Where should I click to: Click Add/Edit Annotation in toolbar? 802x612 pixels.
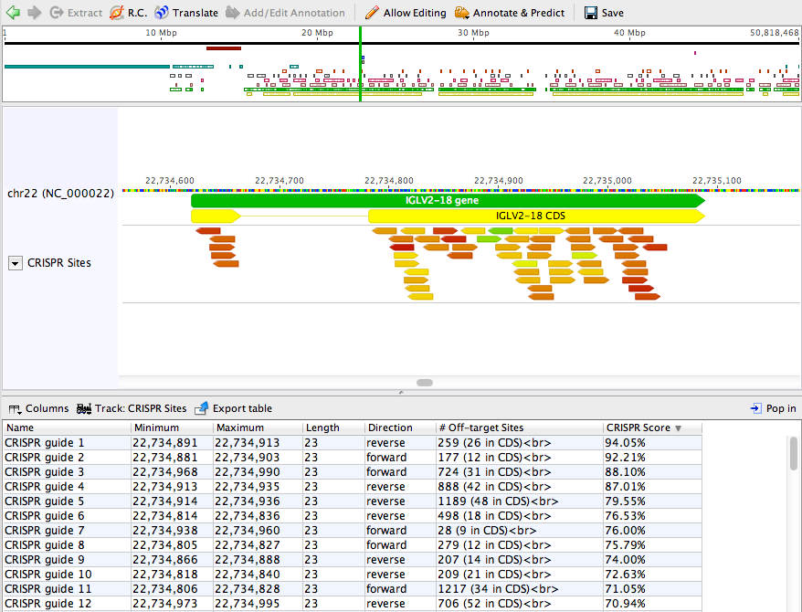click(285, 13)
